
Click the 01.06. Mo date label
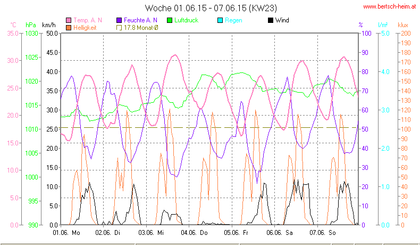66,233
